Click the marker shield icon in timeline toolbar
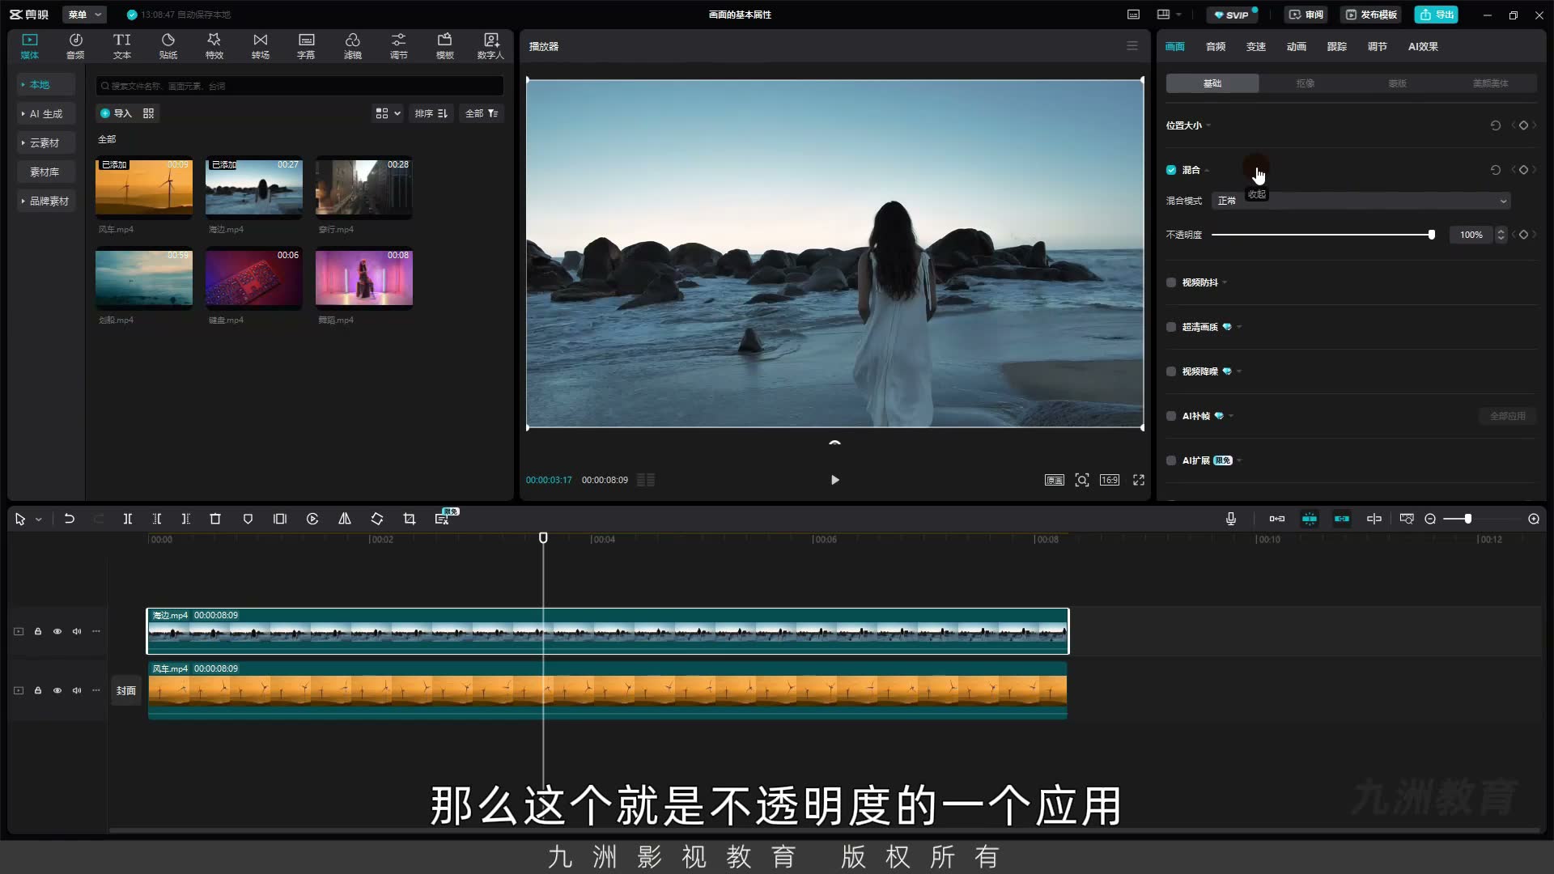The image size is (1554, 874). click(x=248, y=519)
